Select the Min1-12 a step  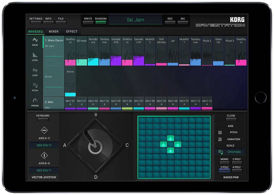coord(195,104)
